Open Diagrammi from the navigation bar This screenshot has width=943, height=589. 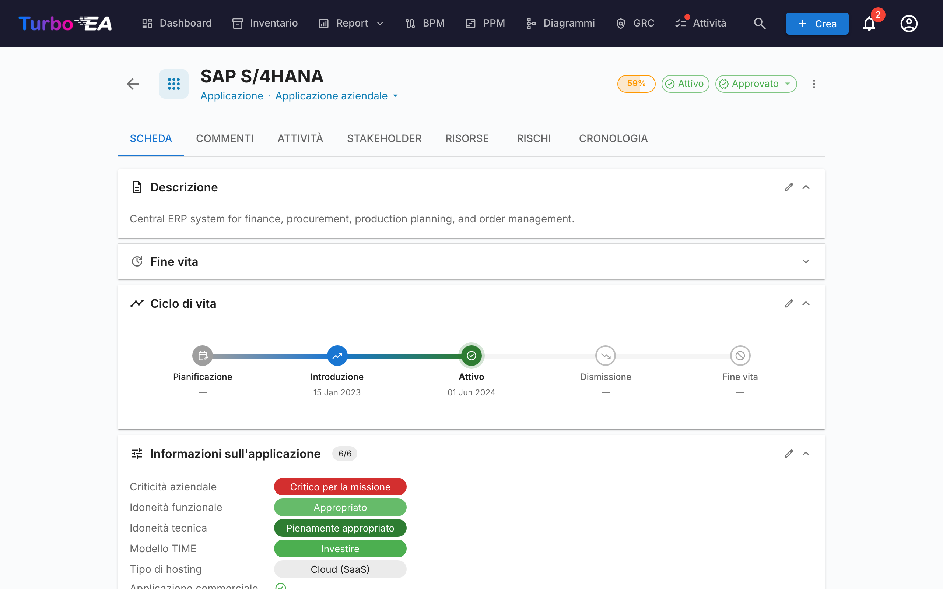tap(560, 23)
